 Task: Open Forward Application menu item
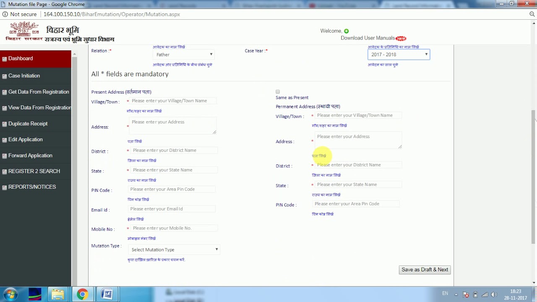tap(30, 156)
